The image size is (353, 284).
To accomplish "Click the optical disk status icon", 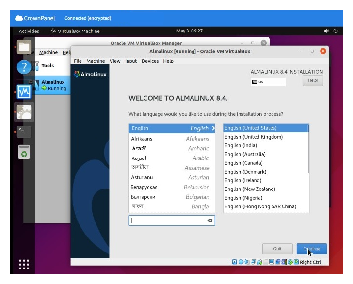I will 241,262.
